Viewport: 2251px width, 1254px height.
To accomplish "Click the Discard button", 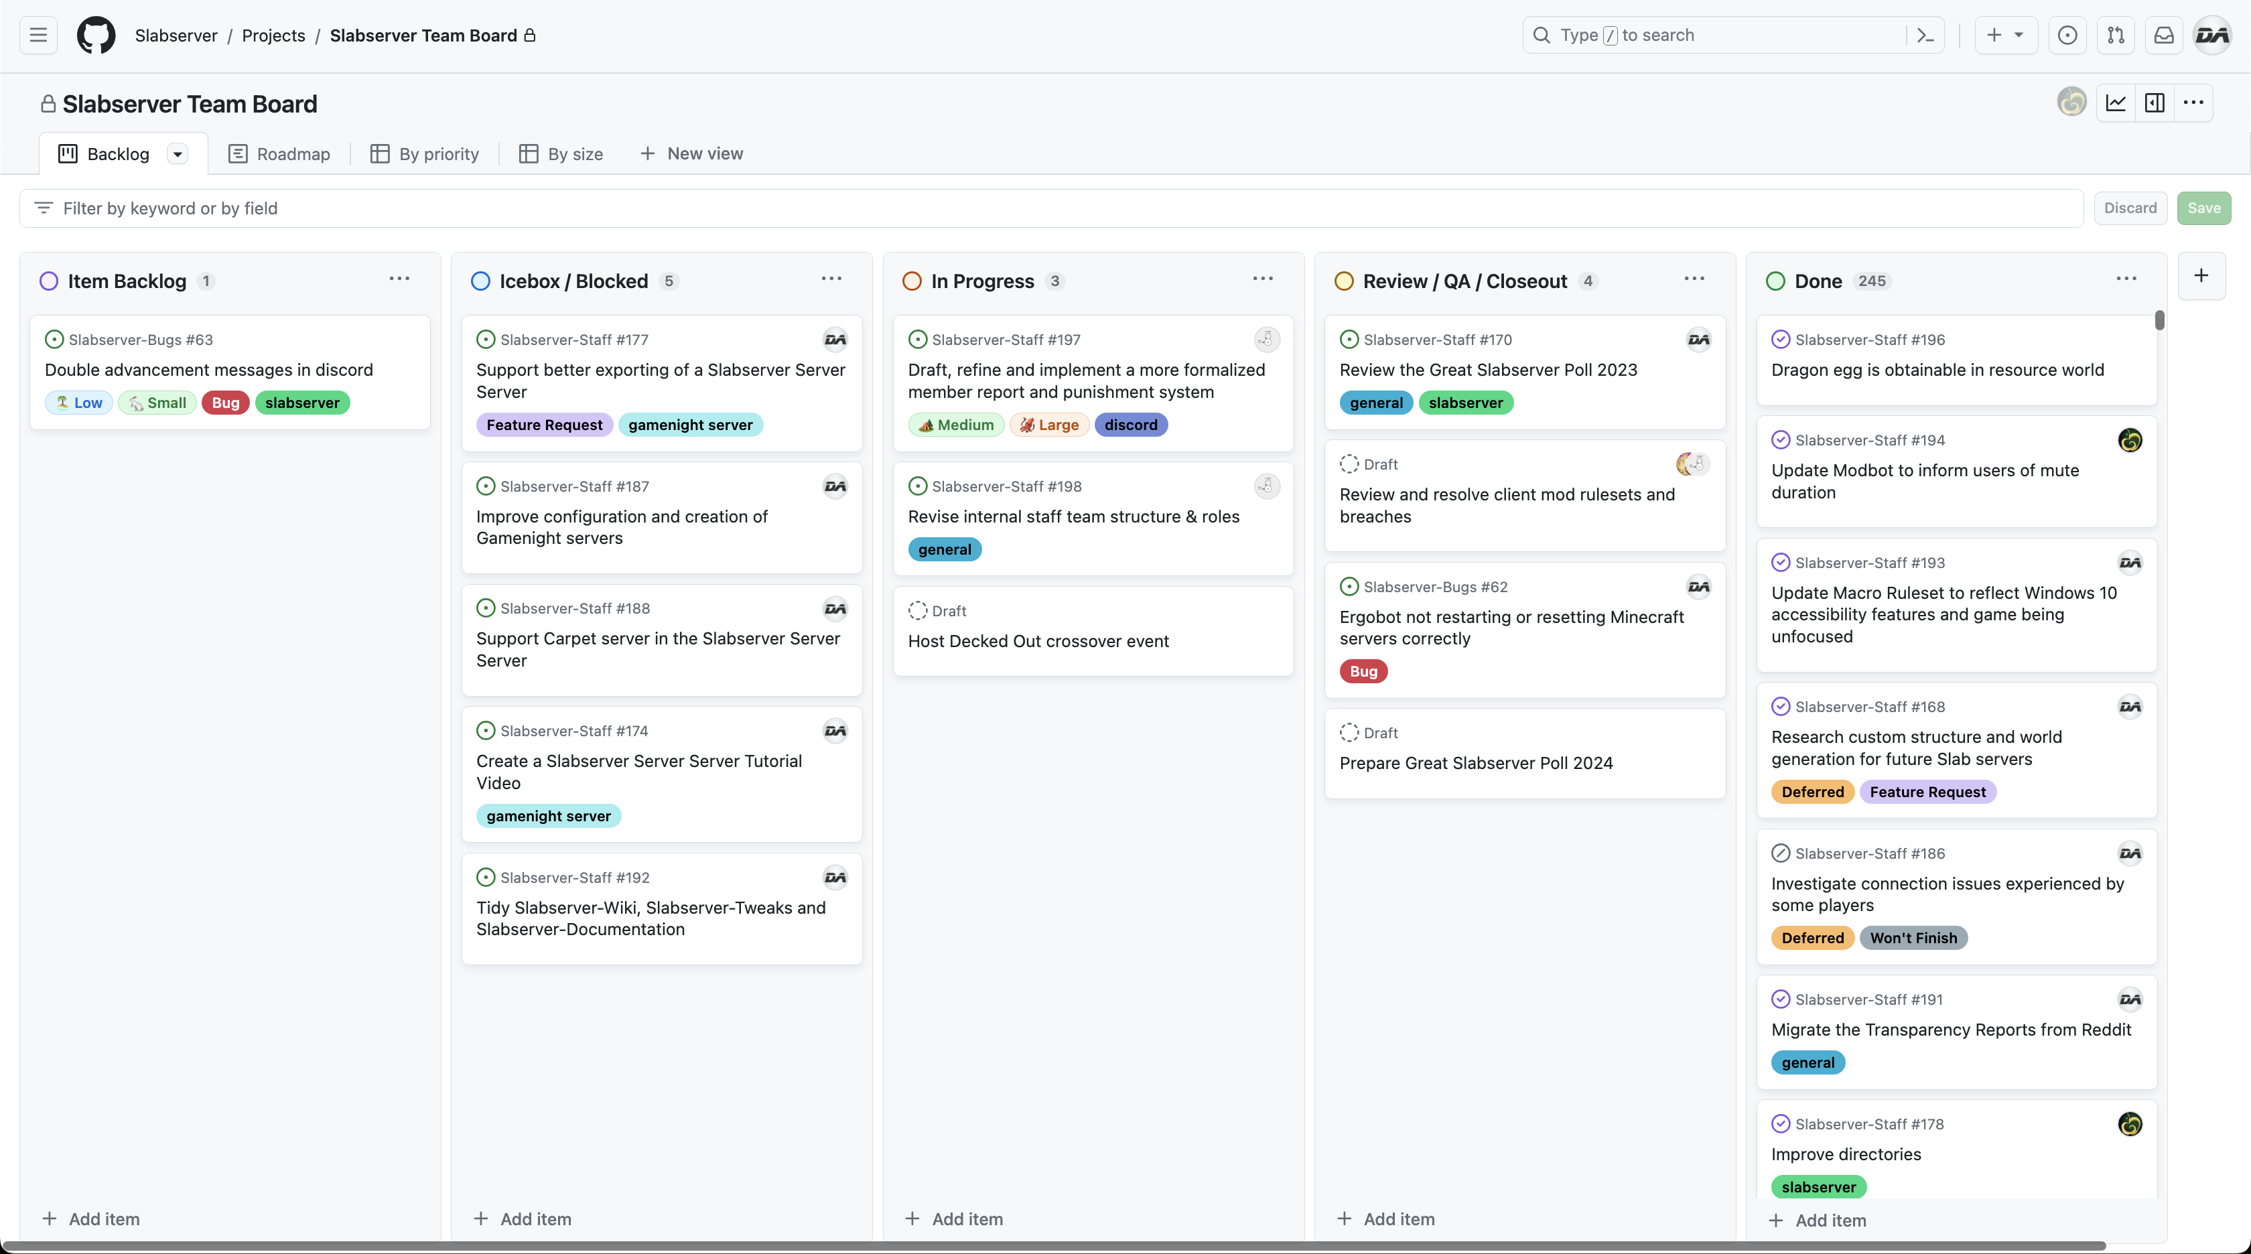I will click(x=2130, y=208).
